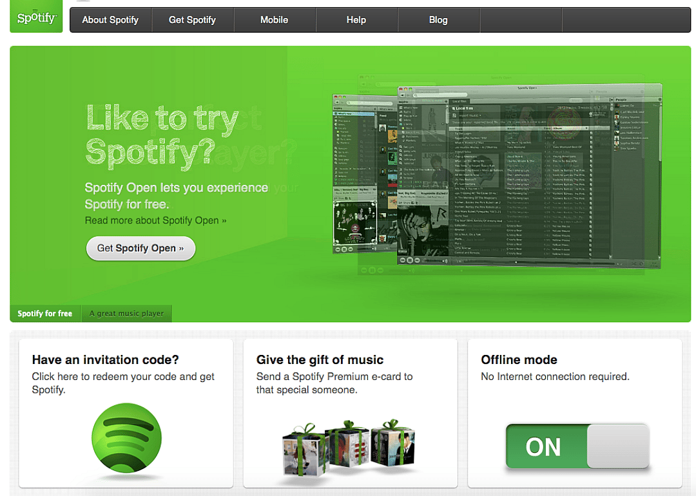
Task: Click the Like to try Spotify headline
Action: pyautogui.click(x=162, y=136)
